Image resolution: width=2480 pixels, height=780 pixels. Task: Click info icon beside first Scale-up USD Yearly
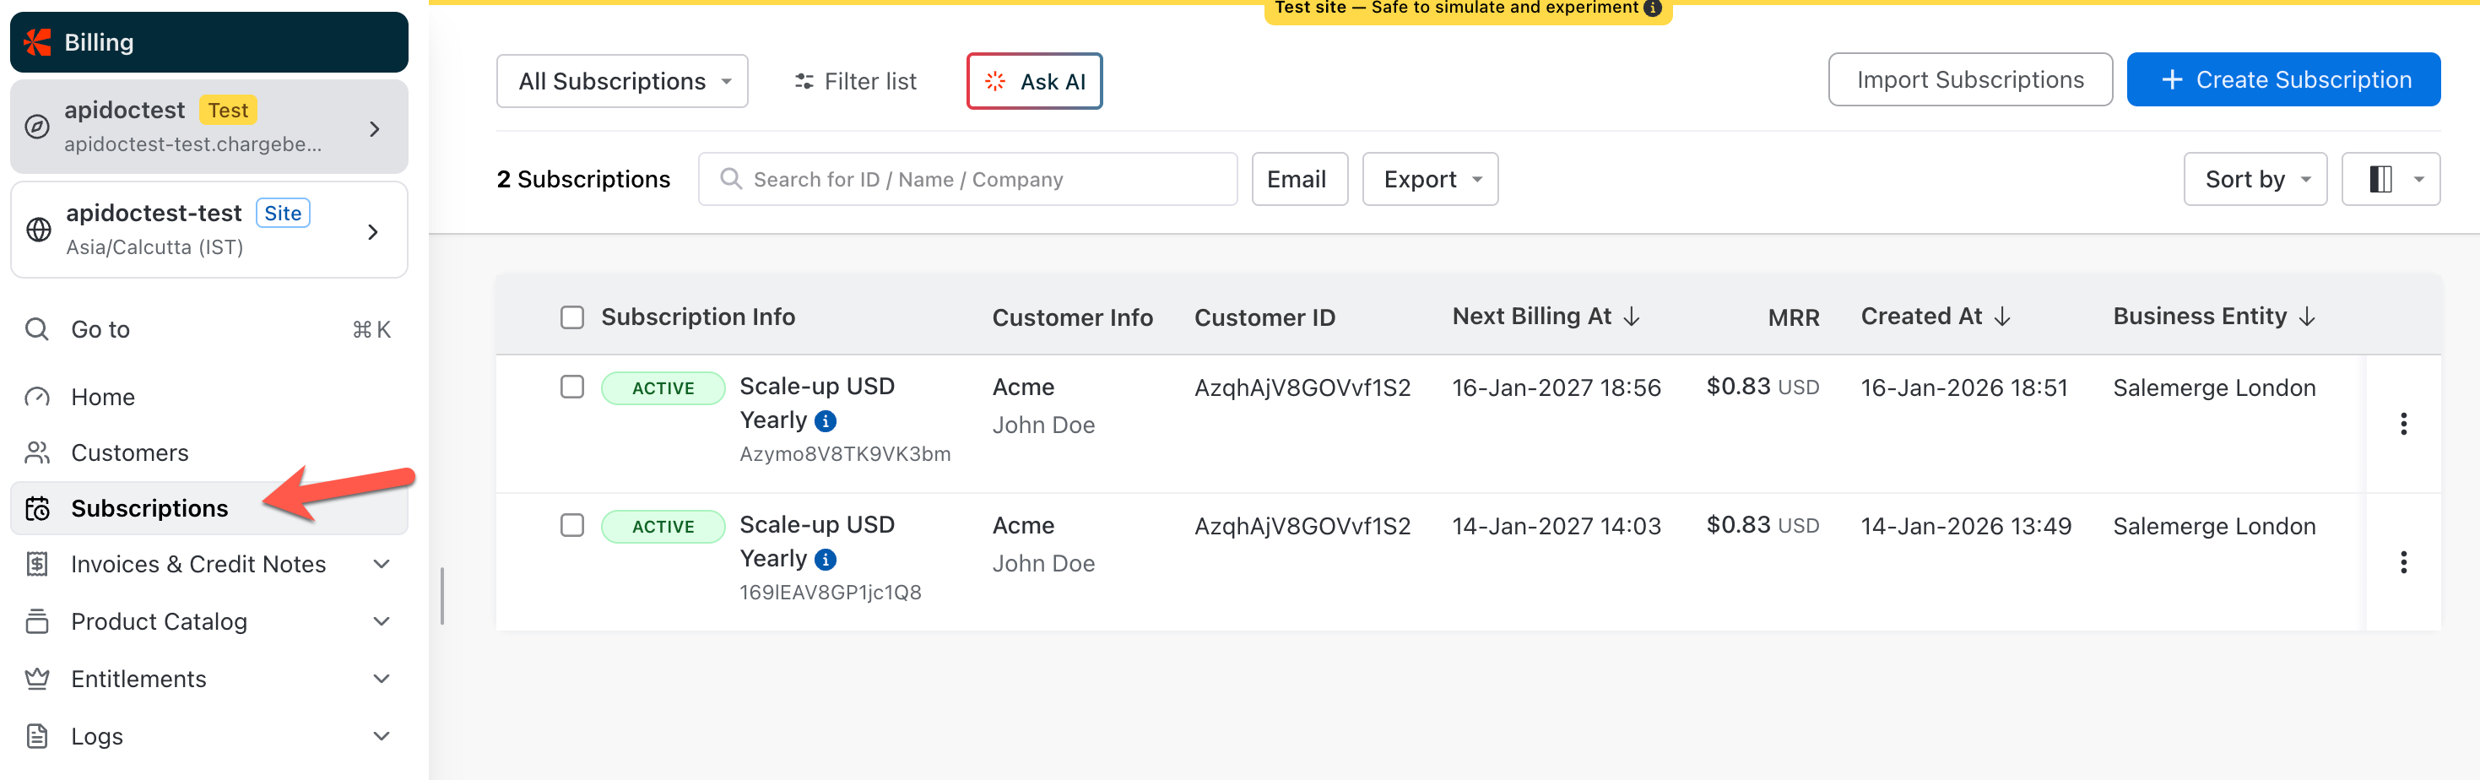pos(825,421)
